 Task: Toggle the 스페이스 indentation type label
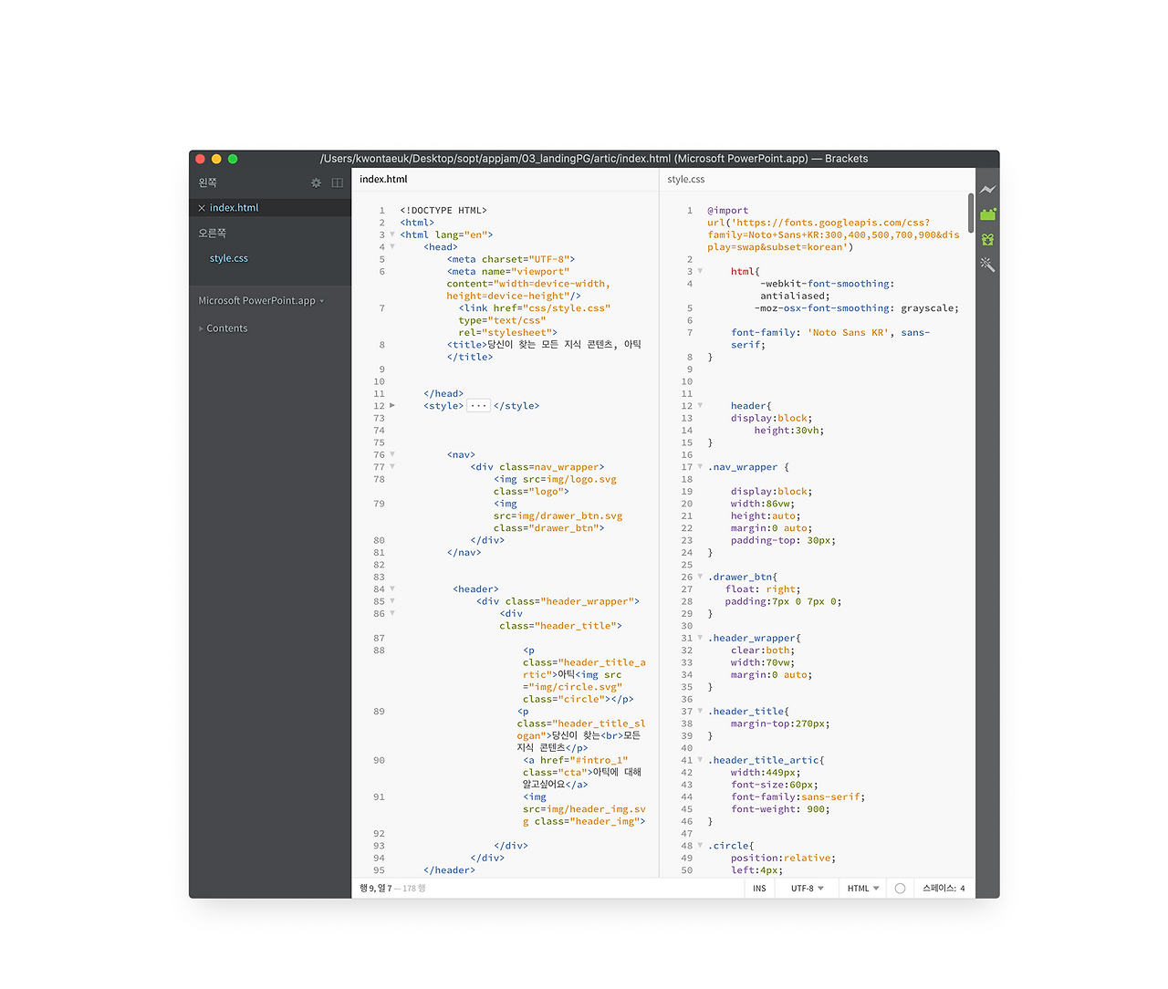(939, 889)
